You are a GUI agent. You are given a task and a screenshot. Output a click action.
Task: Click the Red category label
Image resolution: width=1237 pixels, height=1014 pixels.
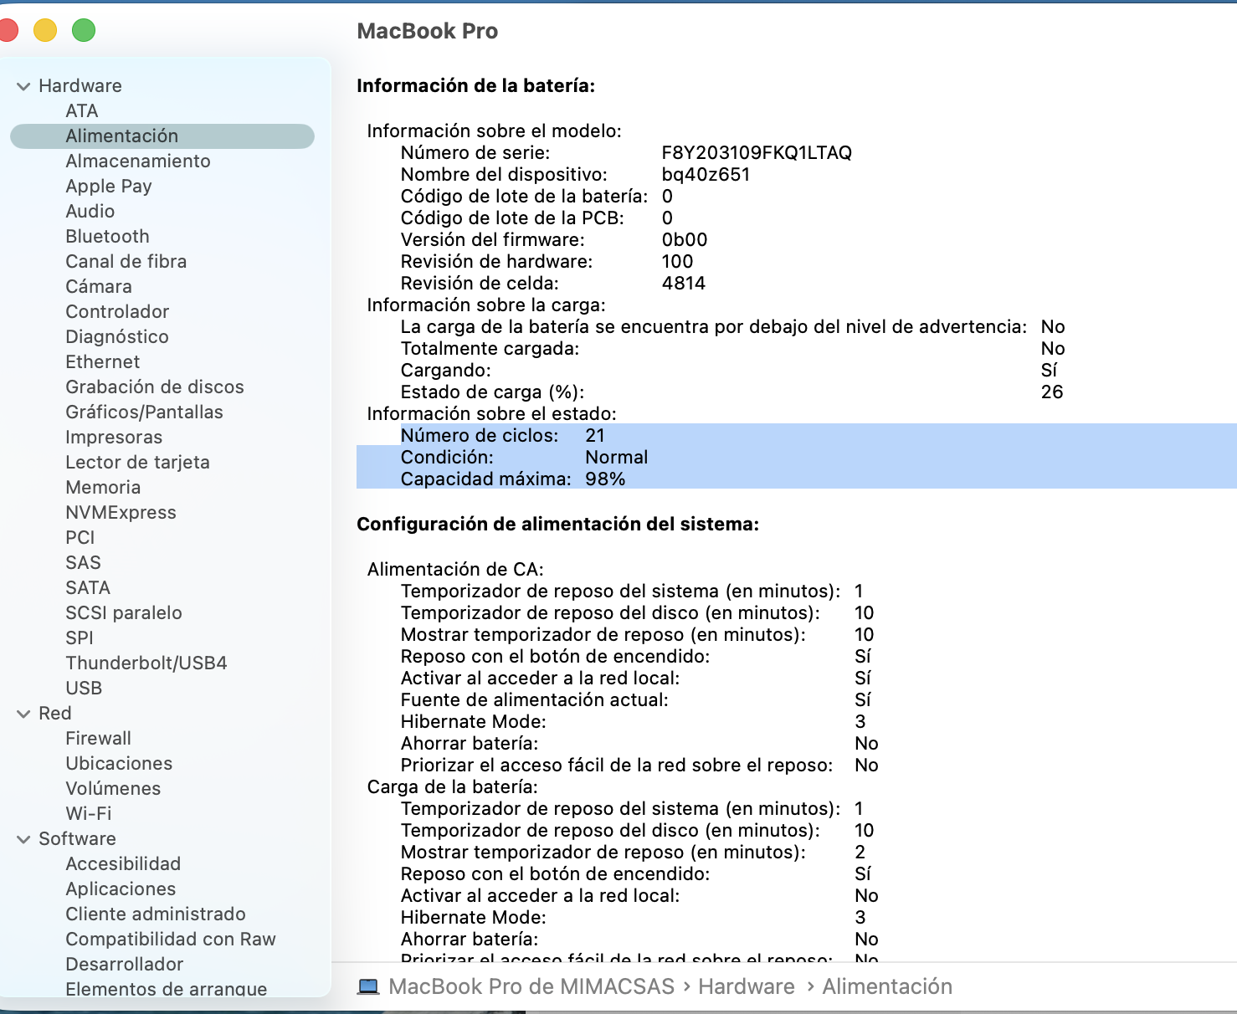point(55,714)
